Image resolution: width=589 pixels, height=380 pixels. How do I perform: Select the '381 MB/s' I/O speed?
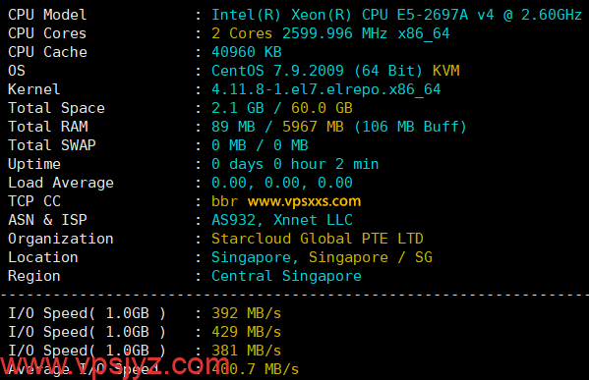(247, 352)
